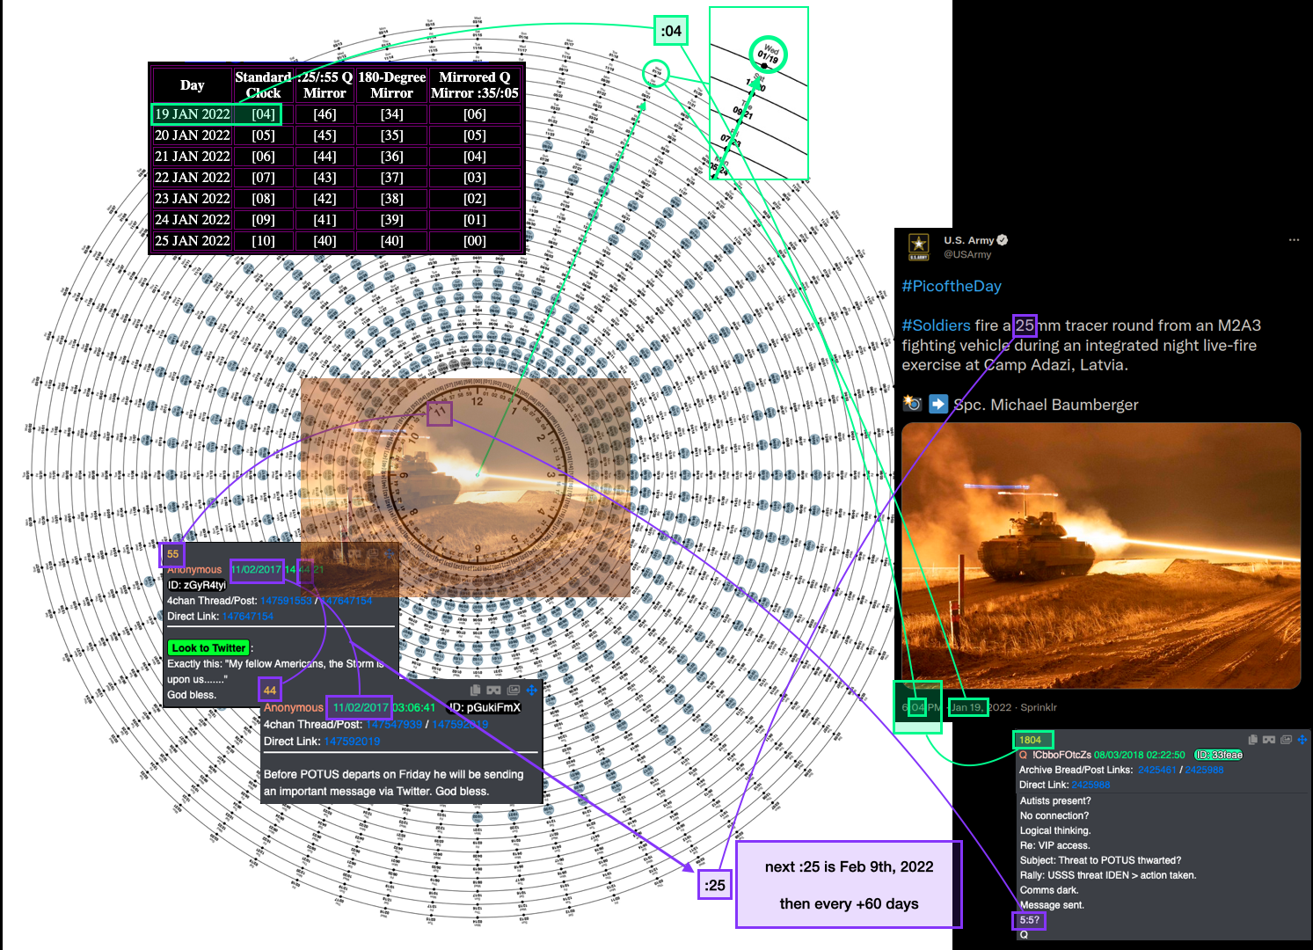The width and height of the screenshot is (1313, 950).
Task: Click the verified badge next to U.S. Army
Action: coord(1003,240)
